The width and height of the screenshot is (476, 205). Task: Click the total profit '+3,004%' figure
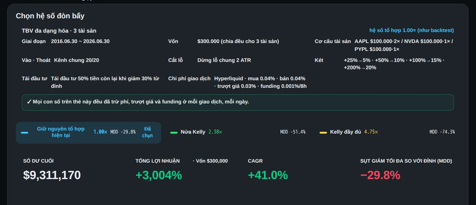tap(159, 175)
